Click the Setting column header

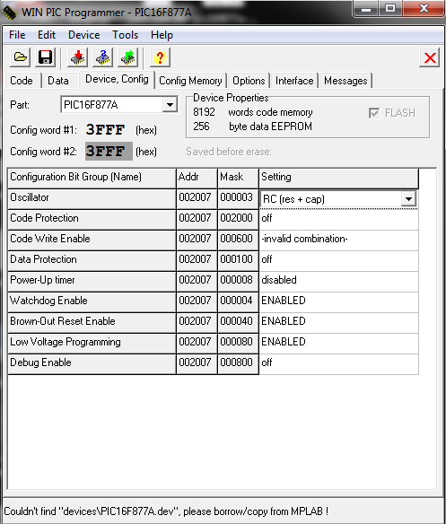tap(338, 178)
